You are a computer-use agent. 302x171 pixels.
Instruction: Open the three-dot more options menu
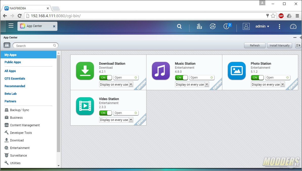279,26
